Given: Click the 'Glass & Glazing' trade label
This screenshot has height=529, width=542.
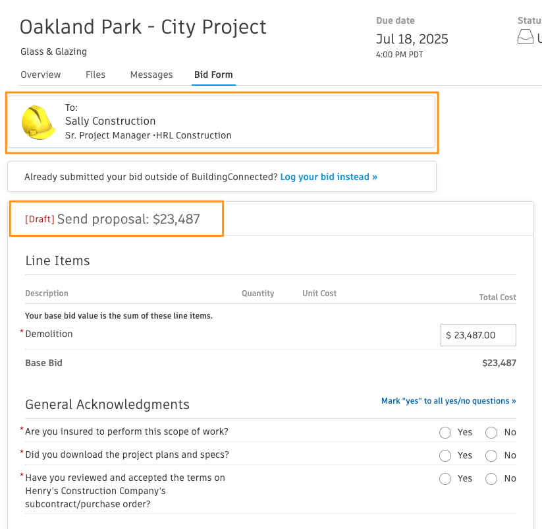Looking at the screenshot, I should (53, 51).
